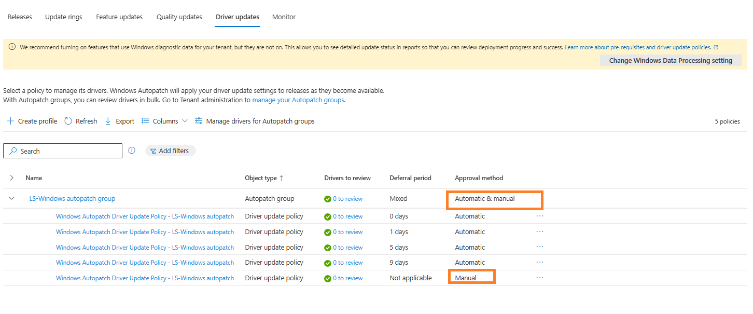
Task: Click Automatic & manual approval cell
Action: tap(485, 198)
